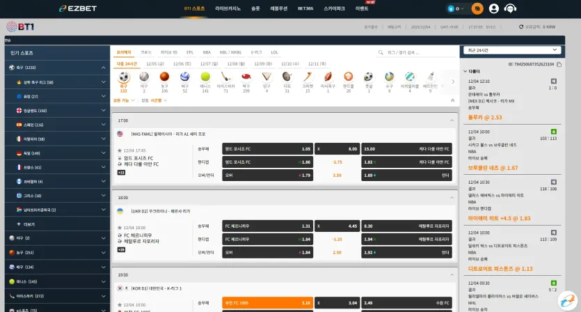Select the billiards sport icon (당구)
This screenshot has height=312, width=581.
coord(266,77)
